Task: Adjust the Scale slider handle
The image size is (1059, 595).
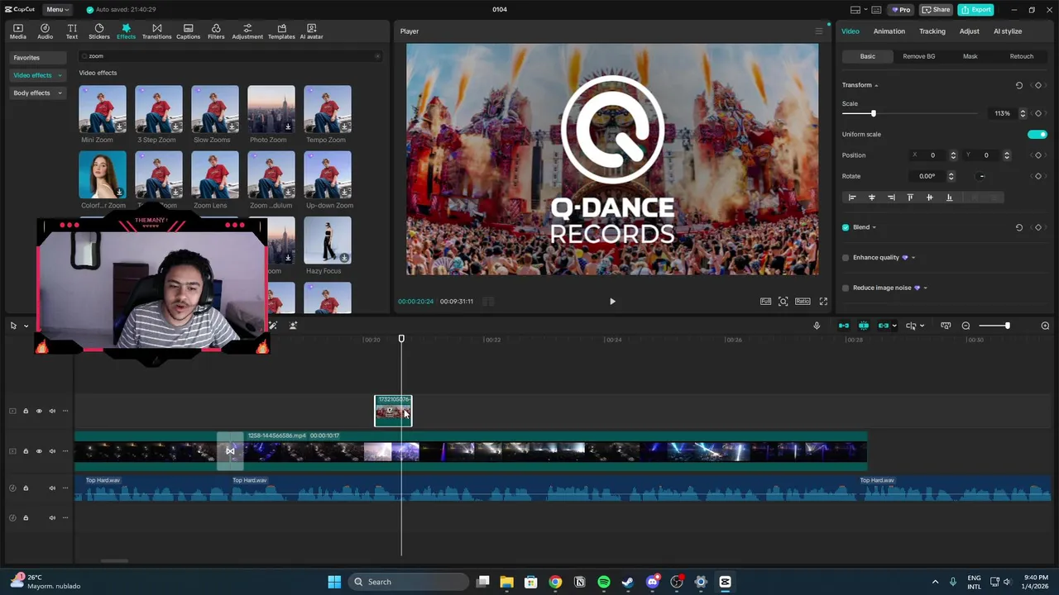Action: 873,113
